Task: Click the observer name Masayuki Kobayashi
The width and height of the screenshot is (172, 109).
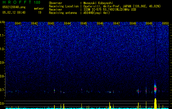Action: coord(98,3)
